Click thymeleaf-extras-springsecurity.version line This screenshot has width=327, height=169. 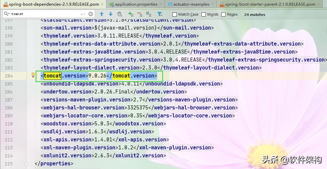pos(184,60)
